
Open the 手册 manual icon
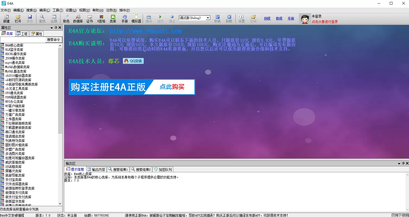[124, 19]
